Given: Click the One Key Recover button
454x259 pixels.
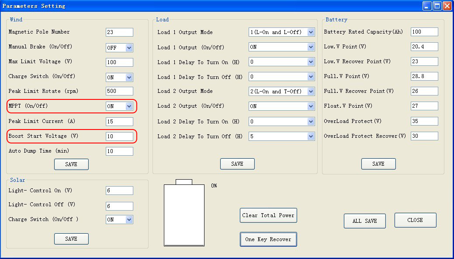Looking at the screenshot, I should click(x=268, y=239).
